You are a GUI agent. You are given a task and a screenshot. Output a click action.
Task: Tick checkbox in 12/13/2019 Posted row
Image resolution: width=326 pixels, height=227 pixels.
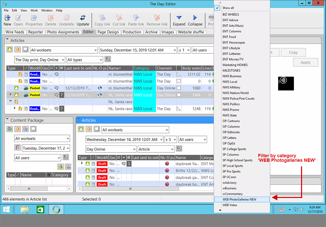pyautogui.click(x=179, y=88)
